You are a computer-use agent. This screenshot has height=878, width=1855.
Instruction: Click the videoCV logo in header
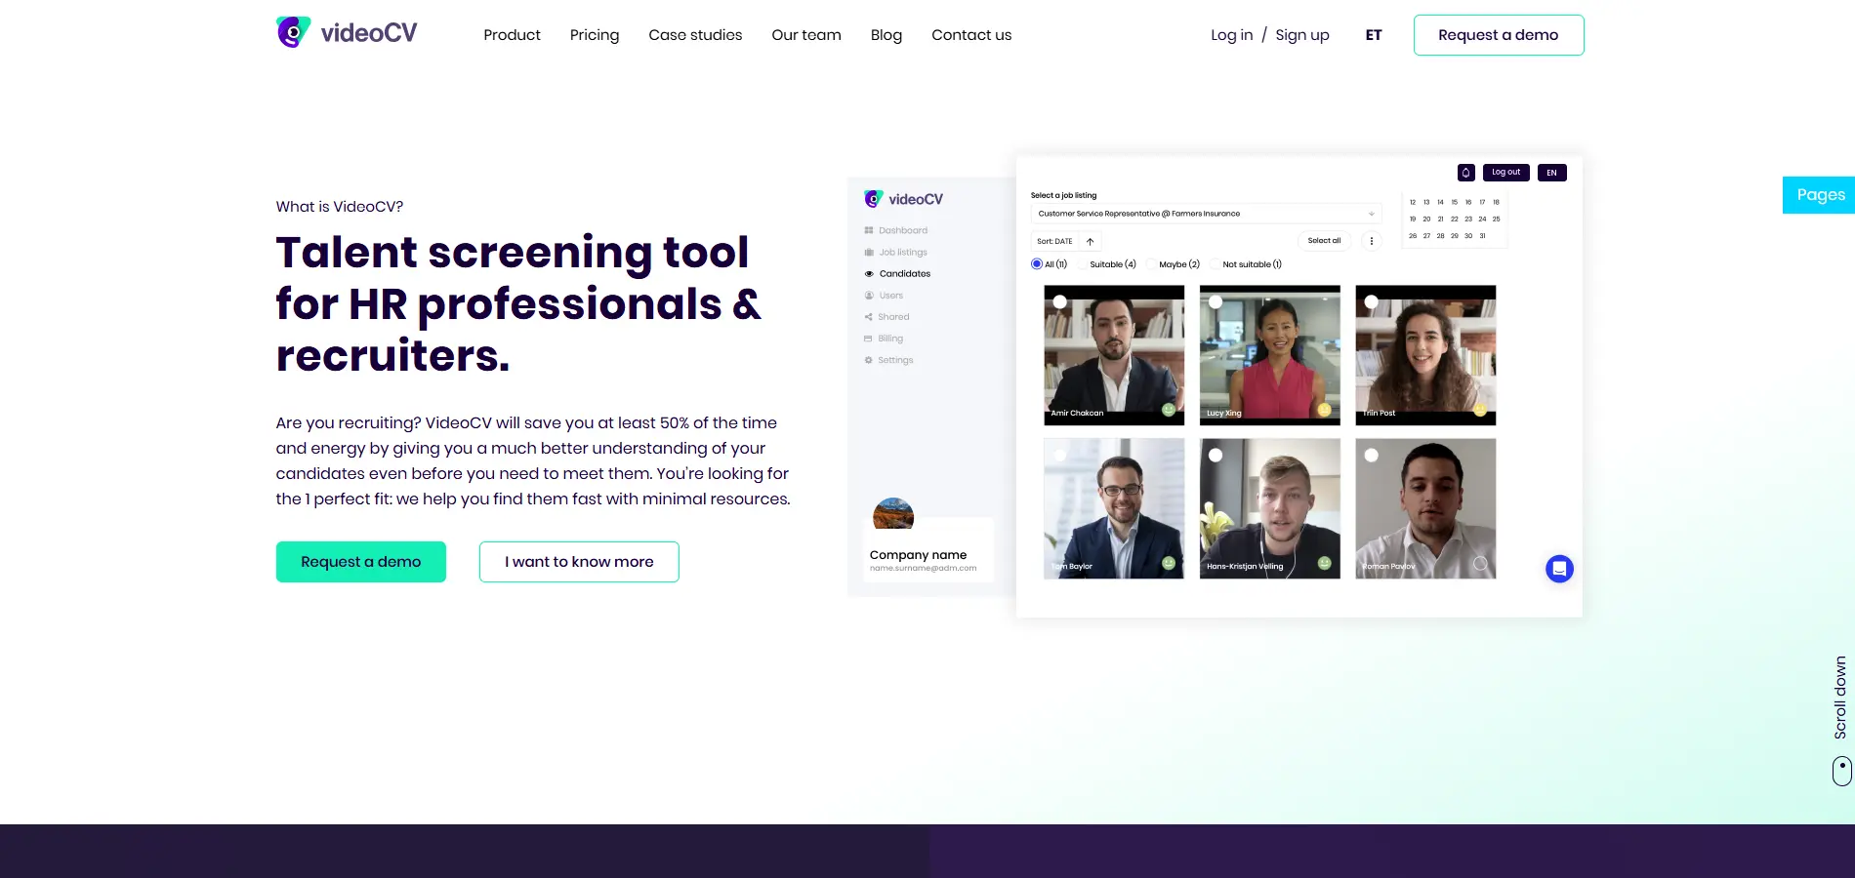pyautogui.click(x=347, y=33)
